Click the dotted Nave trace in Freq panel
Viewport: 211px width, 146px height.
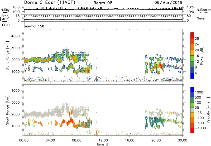click(103, 16)
